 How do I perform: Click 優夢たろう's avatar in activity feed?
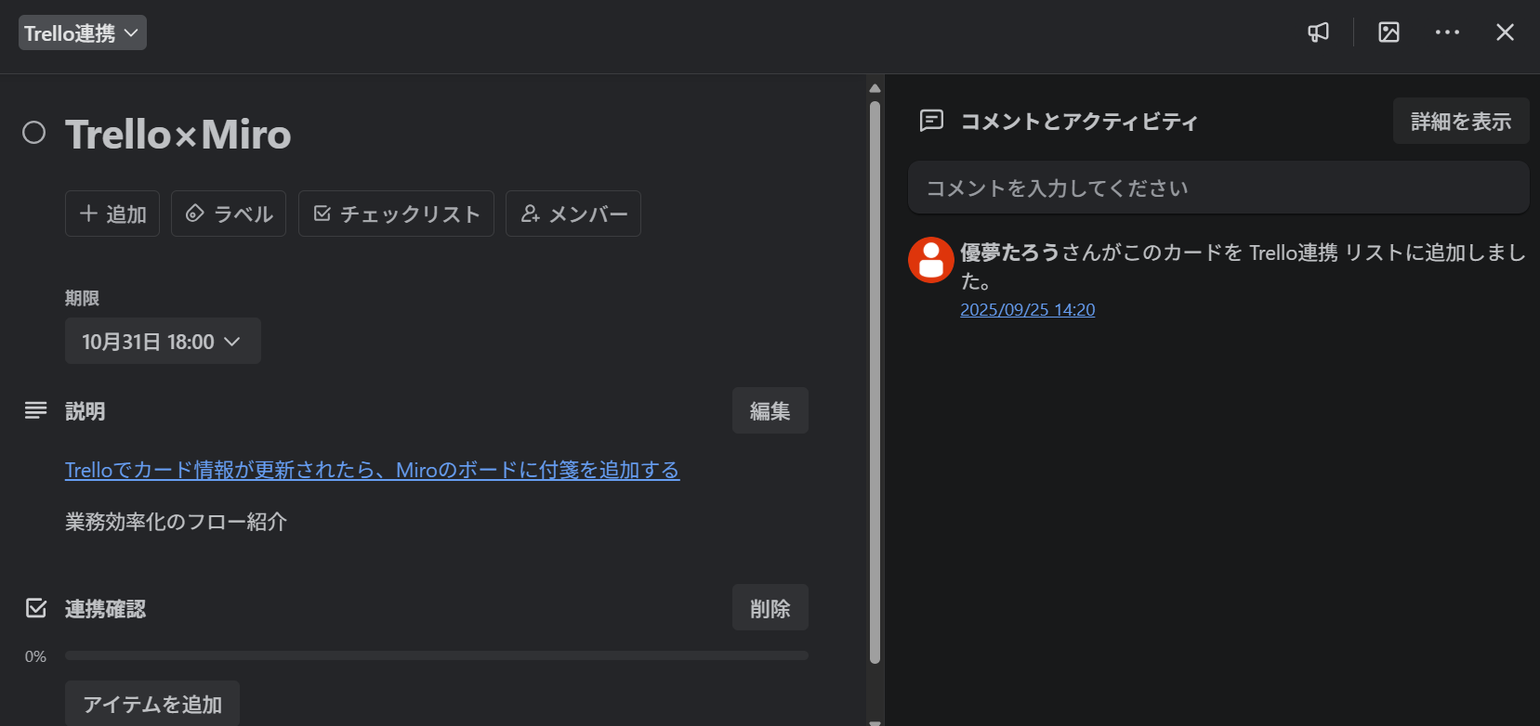pos(930,260)
